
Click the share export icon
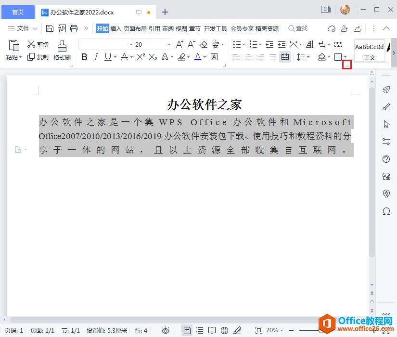pyautogui.click(x=357, y=28)
